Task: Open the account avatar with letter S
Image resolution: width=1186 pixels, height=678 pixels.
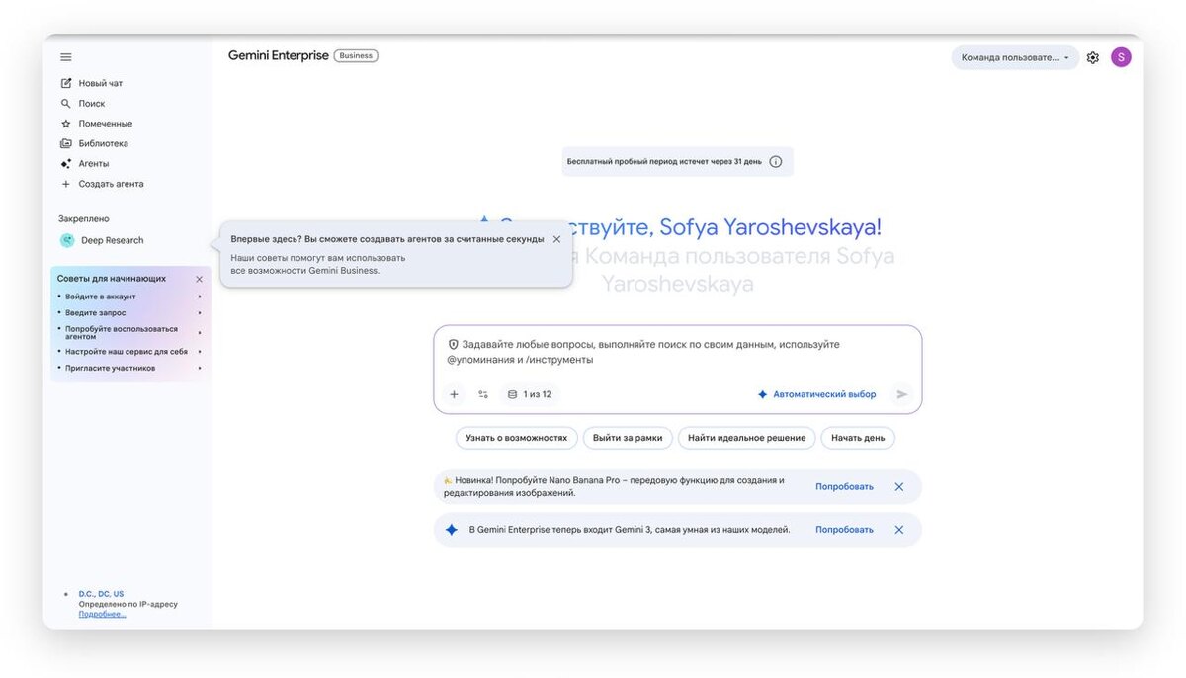Action: (1121, 57)
